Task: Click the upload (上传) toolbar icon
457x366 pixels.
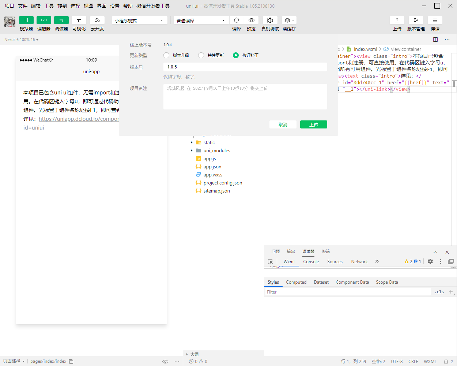Action: click(397, 20)
